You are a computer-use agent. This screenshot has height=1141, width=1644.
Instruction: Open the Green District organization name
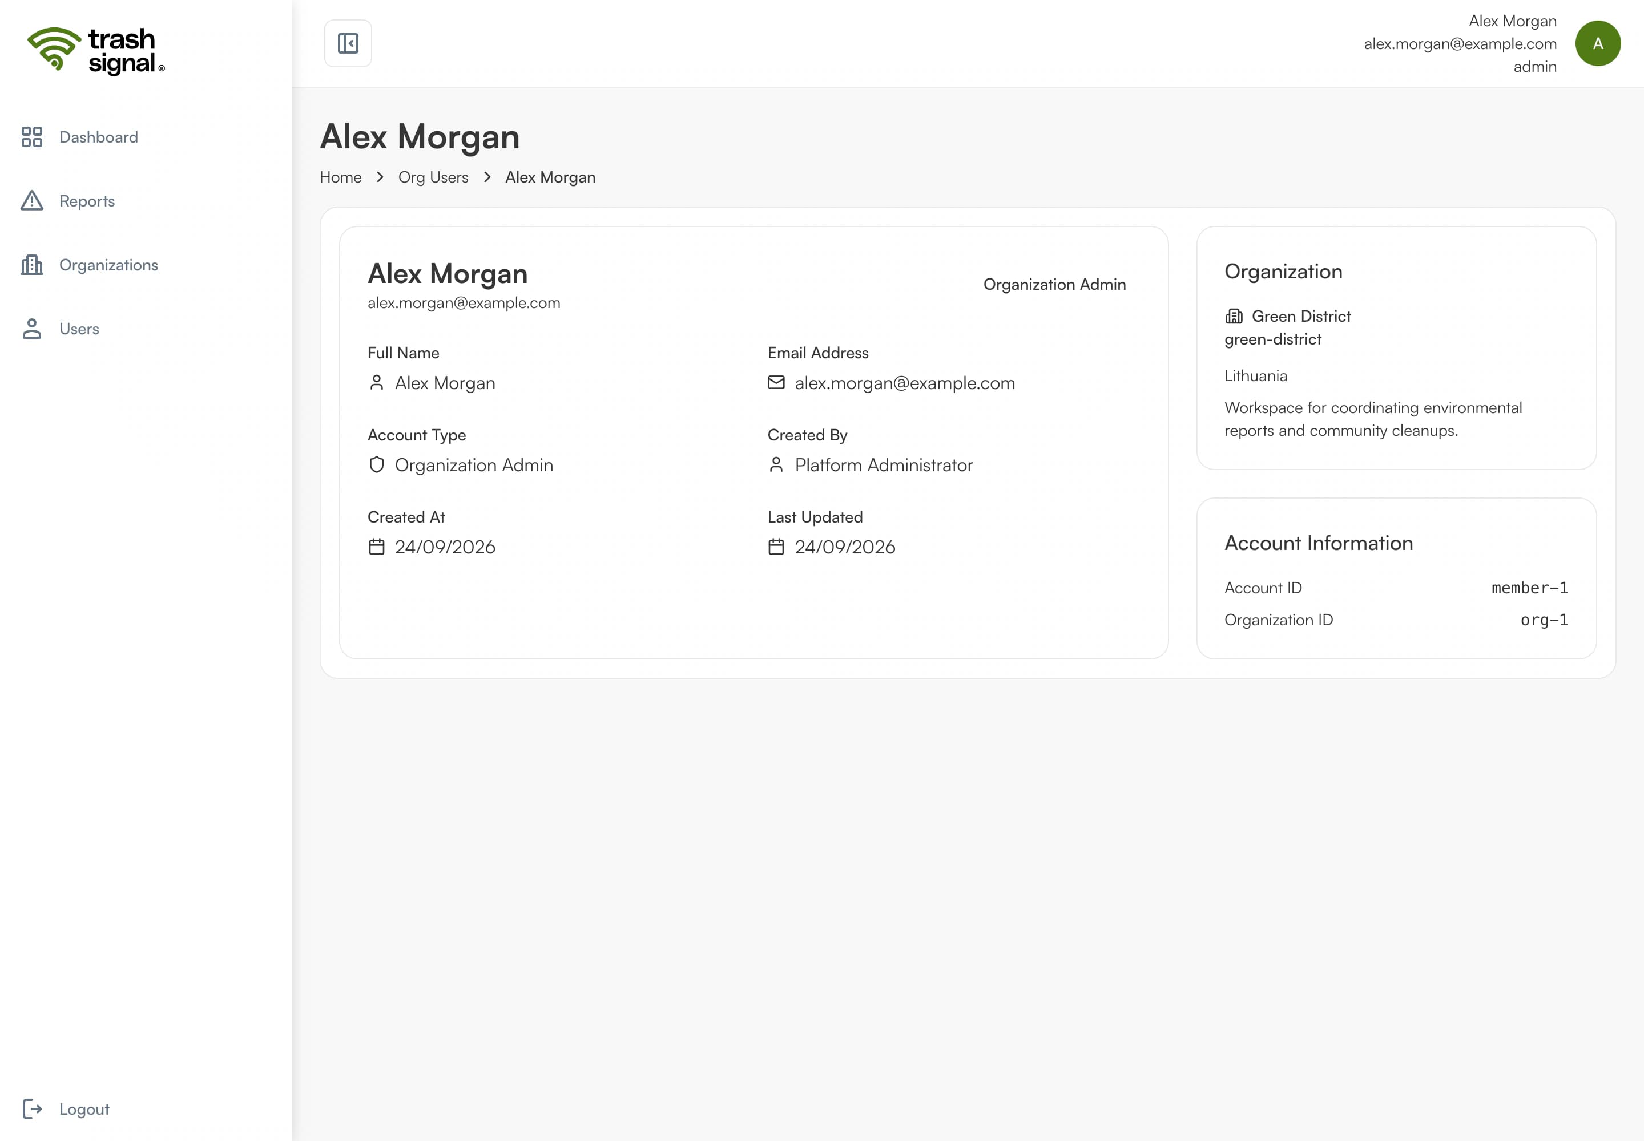pos(1301,316)
